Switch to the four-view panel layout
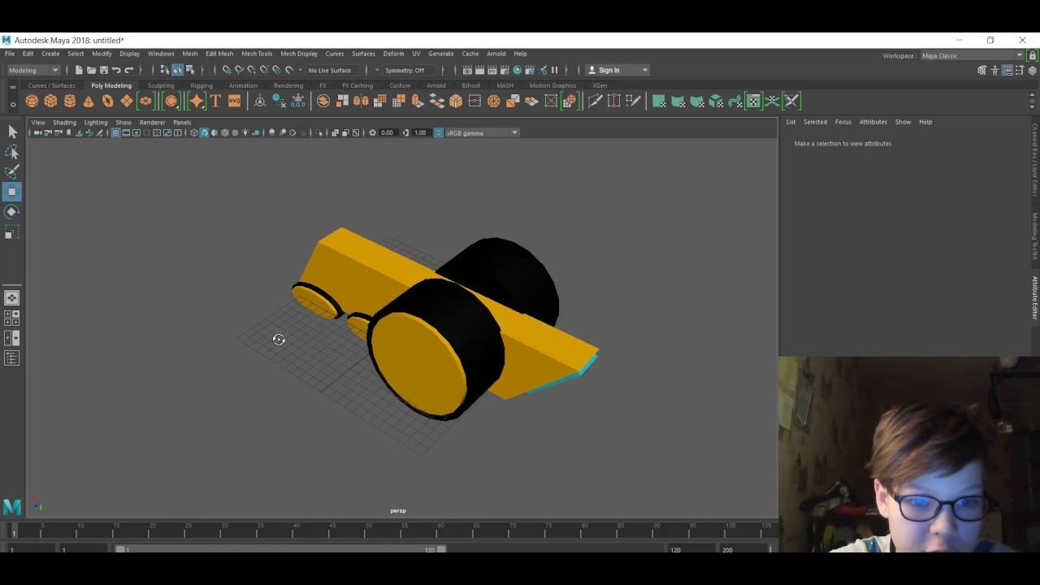The height and width of the screenshot is (585, 1040). click(12, 318)
